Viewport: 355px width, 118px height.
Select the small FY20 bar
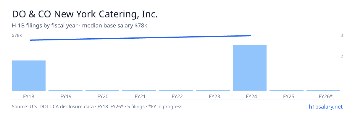click(102, 91)
